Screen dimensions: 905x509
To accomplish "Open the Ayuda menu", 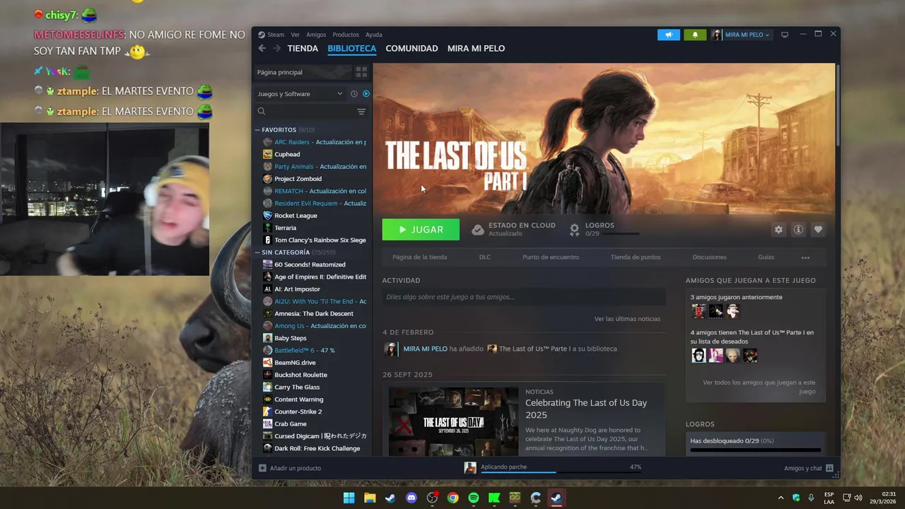I will pyautogui.click(x=374, y=35).
